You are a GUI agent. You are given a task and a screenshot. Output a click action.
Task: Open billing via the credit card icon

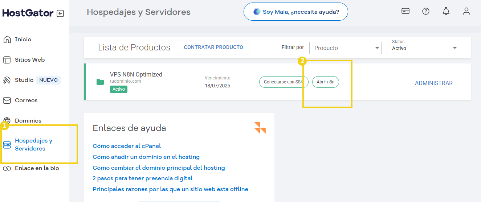click(x=405, y=11)
